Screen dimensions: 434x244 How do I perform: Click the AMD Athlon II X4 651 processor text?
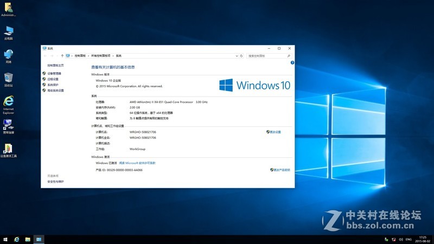pos(169,102)
